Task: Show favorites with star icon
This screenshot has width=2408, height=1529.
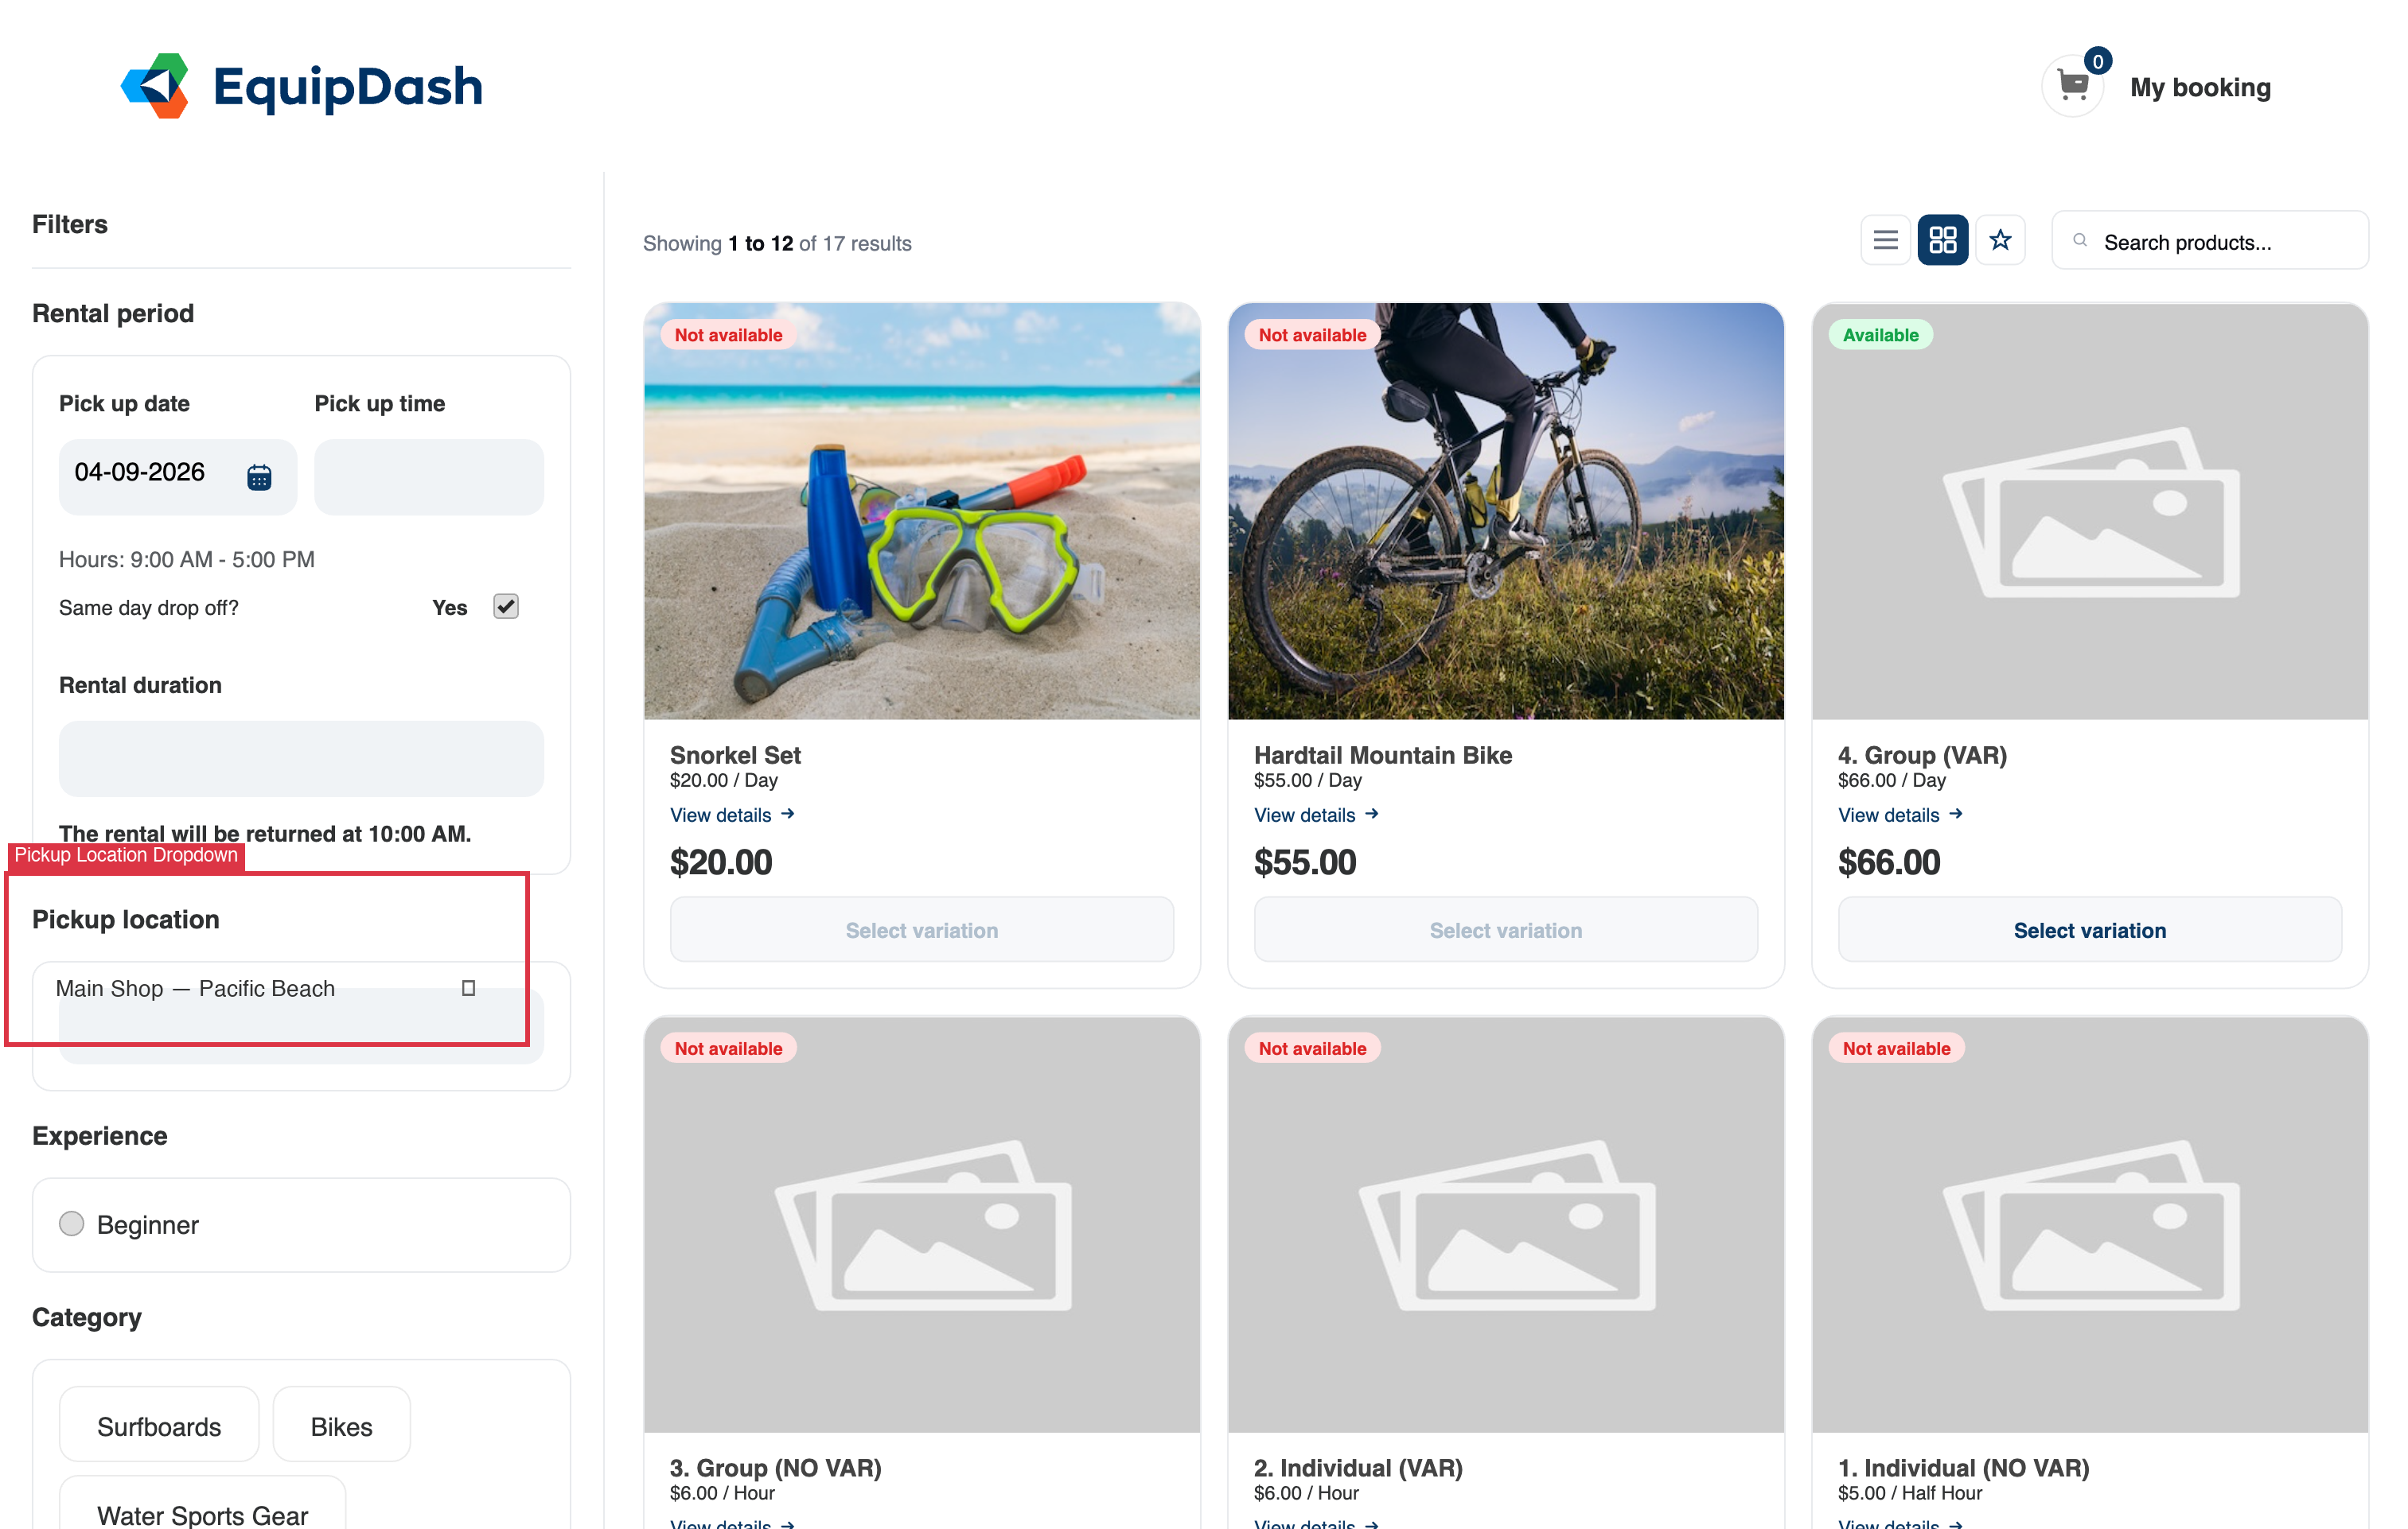Action: click(2000, 240)
